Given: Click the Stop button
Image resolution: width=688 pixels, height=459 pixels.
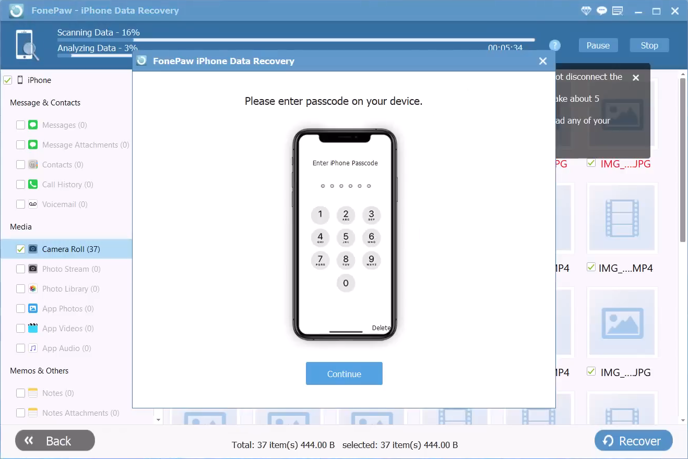Looking at the screenshot, I should [649, 45].
